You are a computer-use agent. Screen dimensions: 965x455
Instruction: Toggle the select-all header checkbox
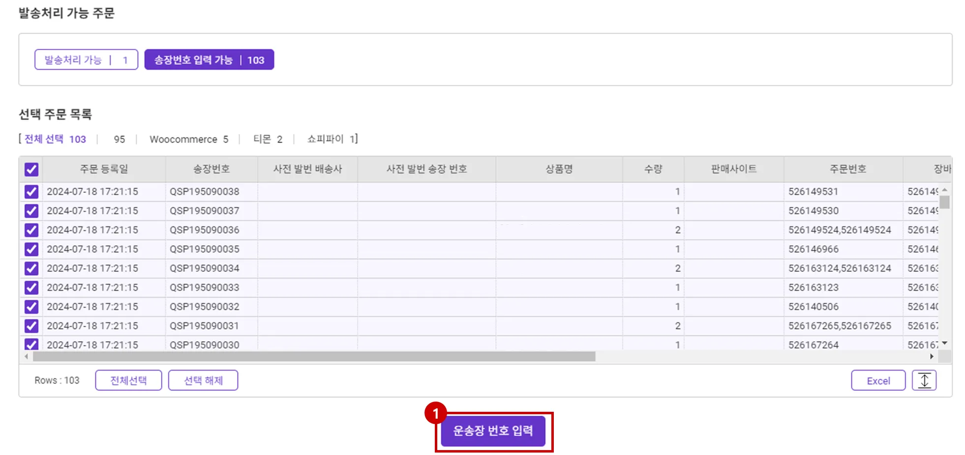point(31,169)
